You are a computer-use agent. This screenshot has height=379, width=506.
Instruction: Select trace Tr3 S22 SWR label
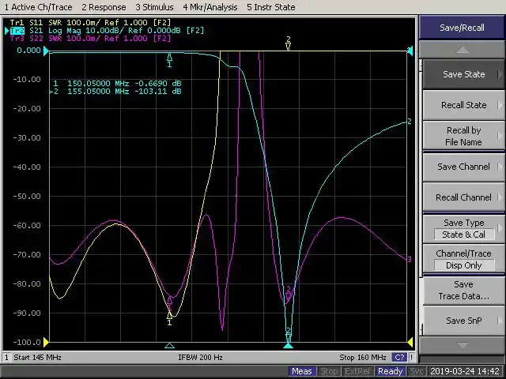(90, 39)
